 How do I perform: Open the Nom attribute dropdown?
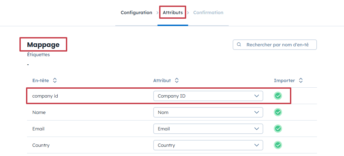pyautogui.click(x=208, y=112)
